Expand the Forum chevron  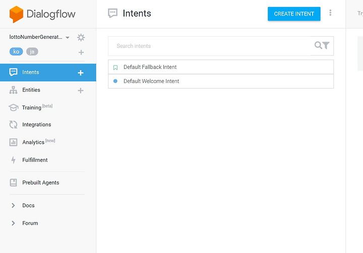pos(13,223)
